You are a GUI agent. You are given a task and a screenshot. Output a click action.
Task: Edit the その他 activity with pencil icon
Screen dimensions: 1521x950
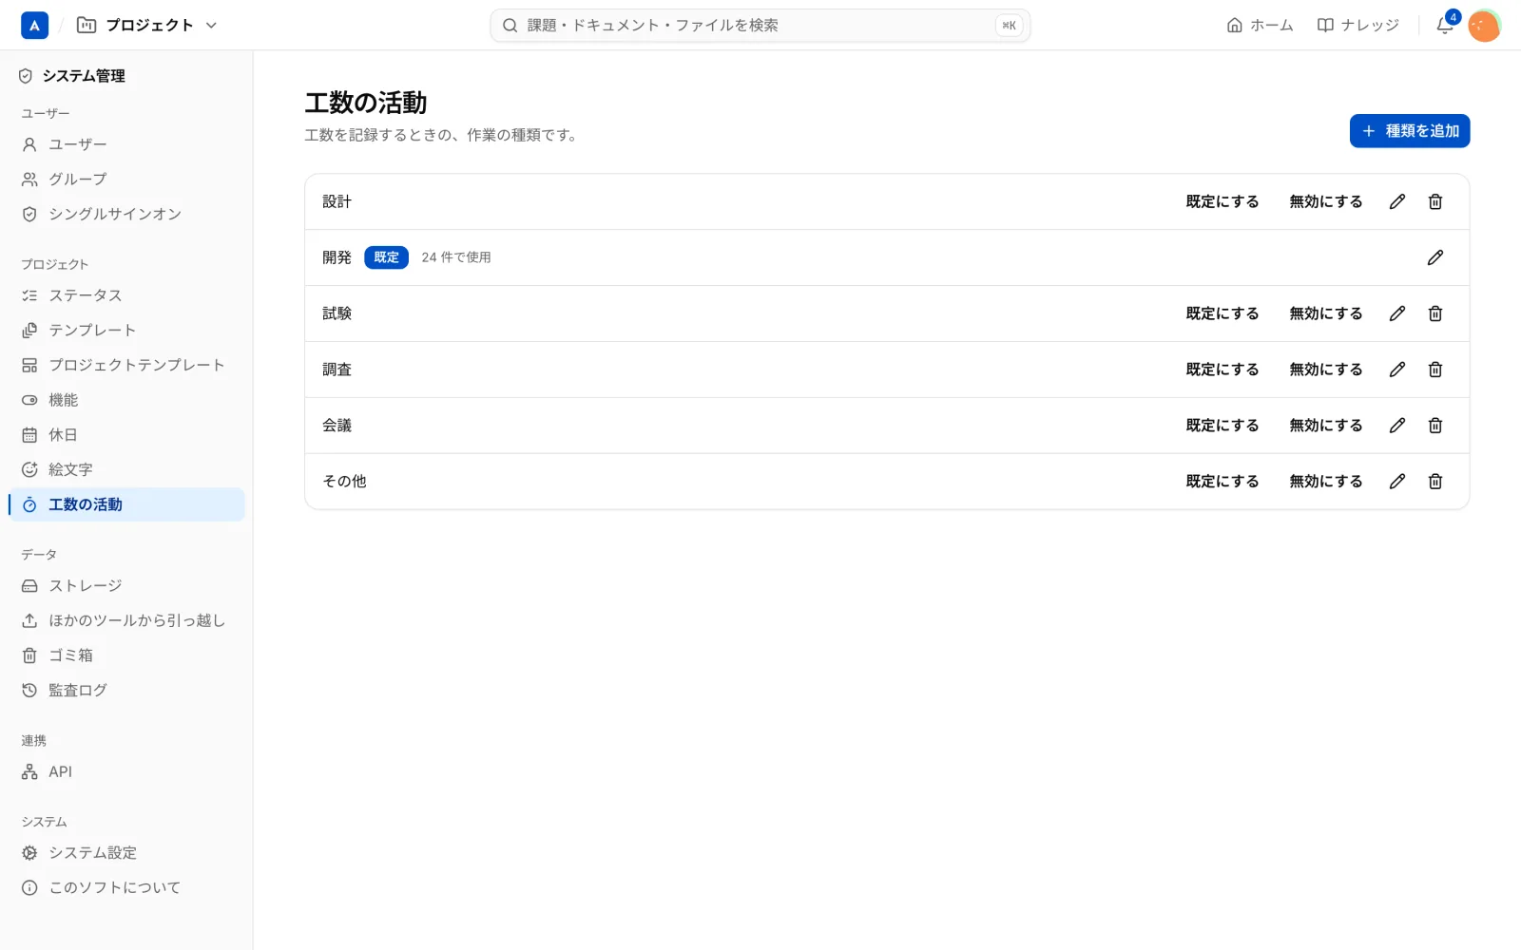tap(1397, 482)
